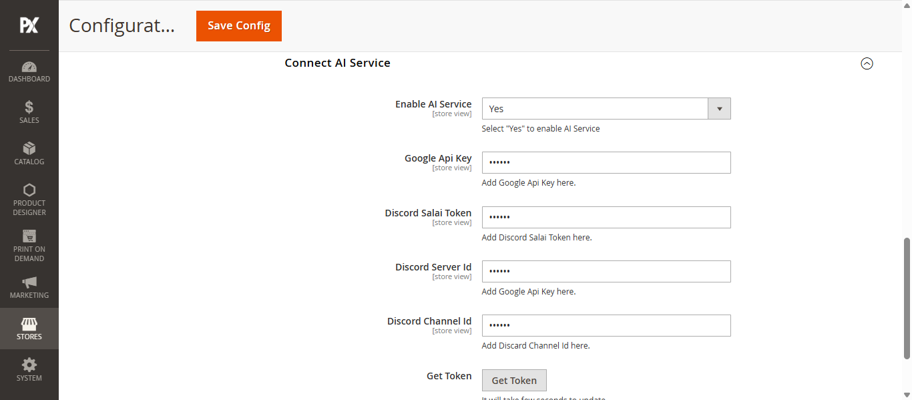Click the Connect AI Service heading
Viewport: 912px width, 400px height.
pyautogui.click(x=337, y=63)
